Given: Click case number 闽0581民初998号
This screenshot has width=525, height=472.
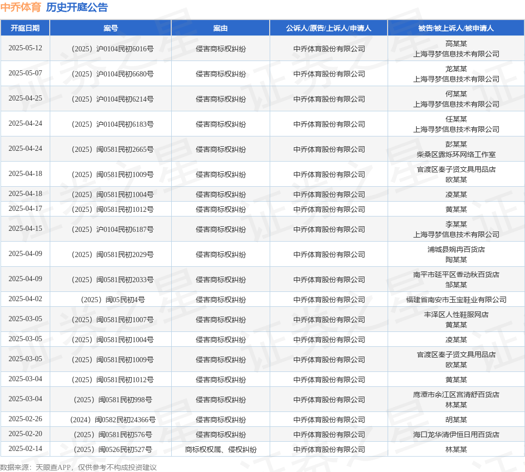Looking at the screenshot, I should (x=112, y=400).
